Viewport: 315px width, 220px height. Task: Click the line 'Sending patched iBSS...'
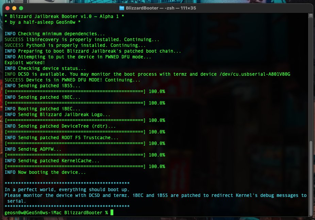[x=49, y=86]
